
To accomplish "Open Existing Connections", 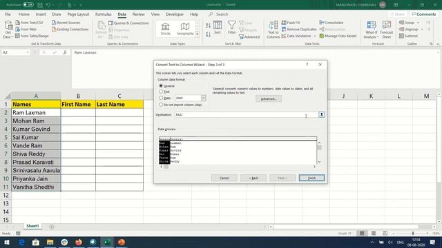I will coord(70,29).
